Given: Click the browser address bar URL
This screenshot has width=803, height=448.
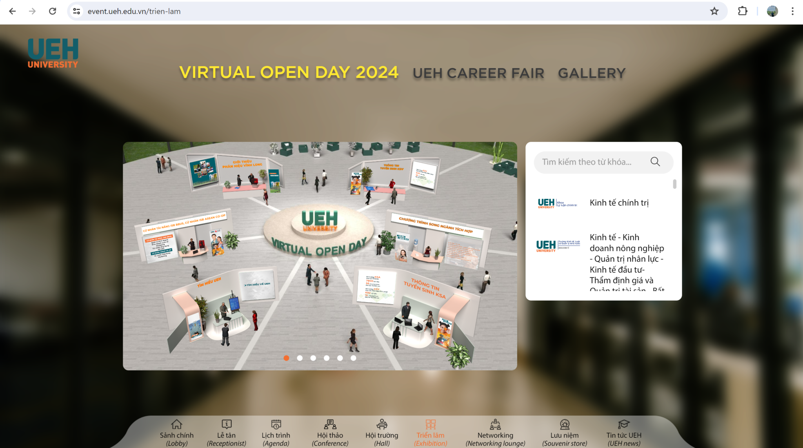Looking at the screenshot, I should pos(134,11).
